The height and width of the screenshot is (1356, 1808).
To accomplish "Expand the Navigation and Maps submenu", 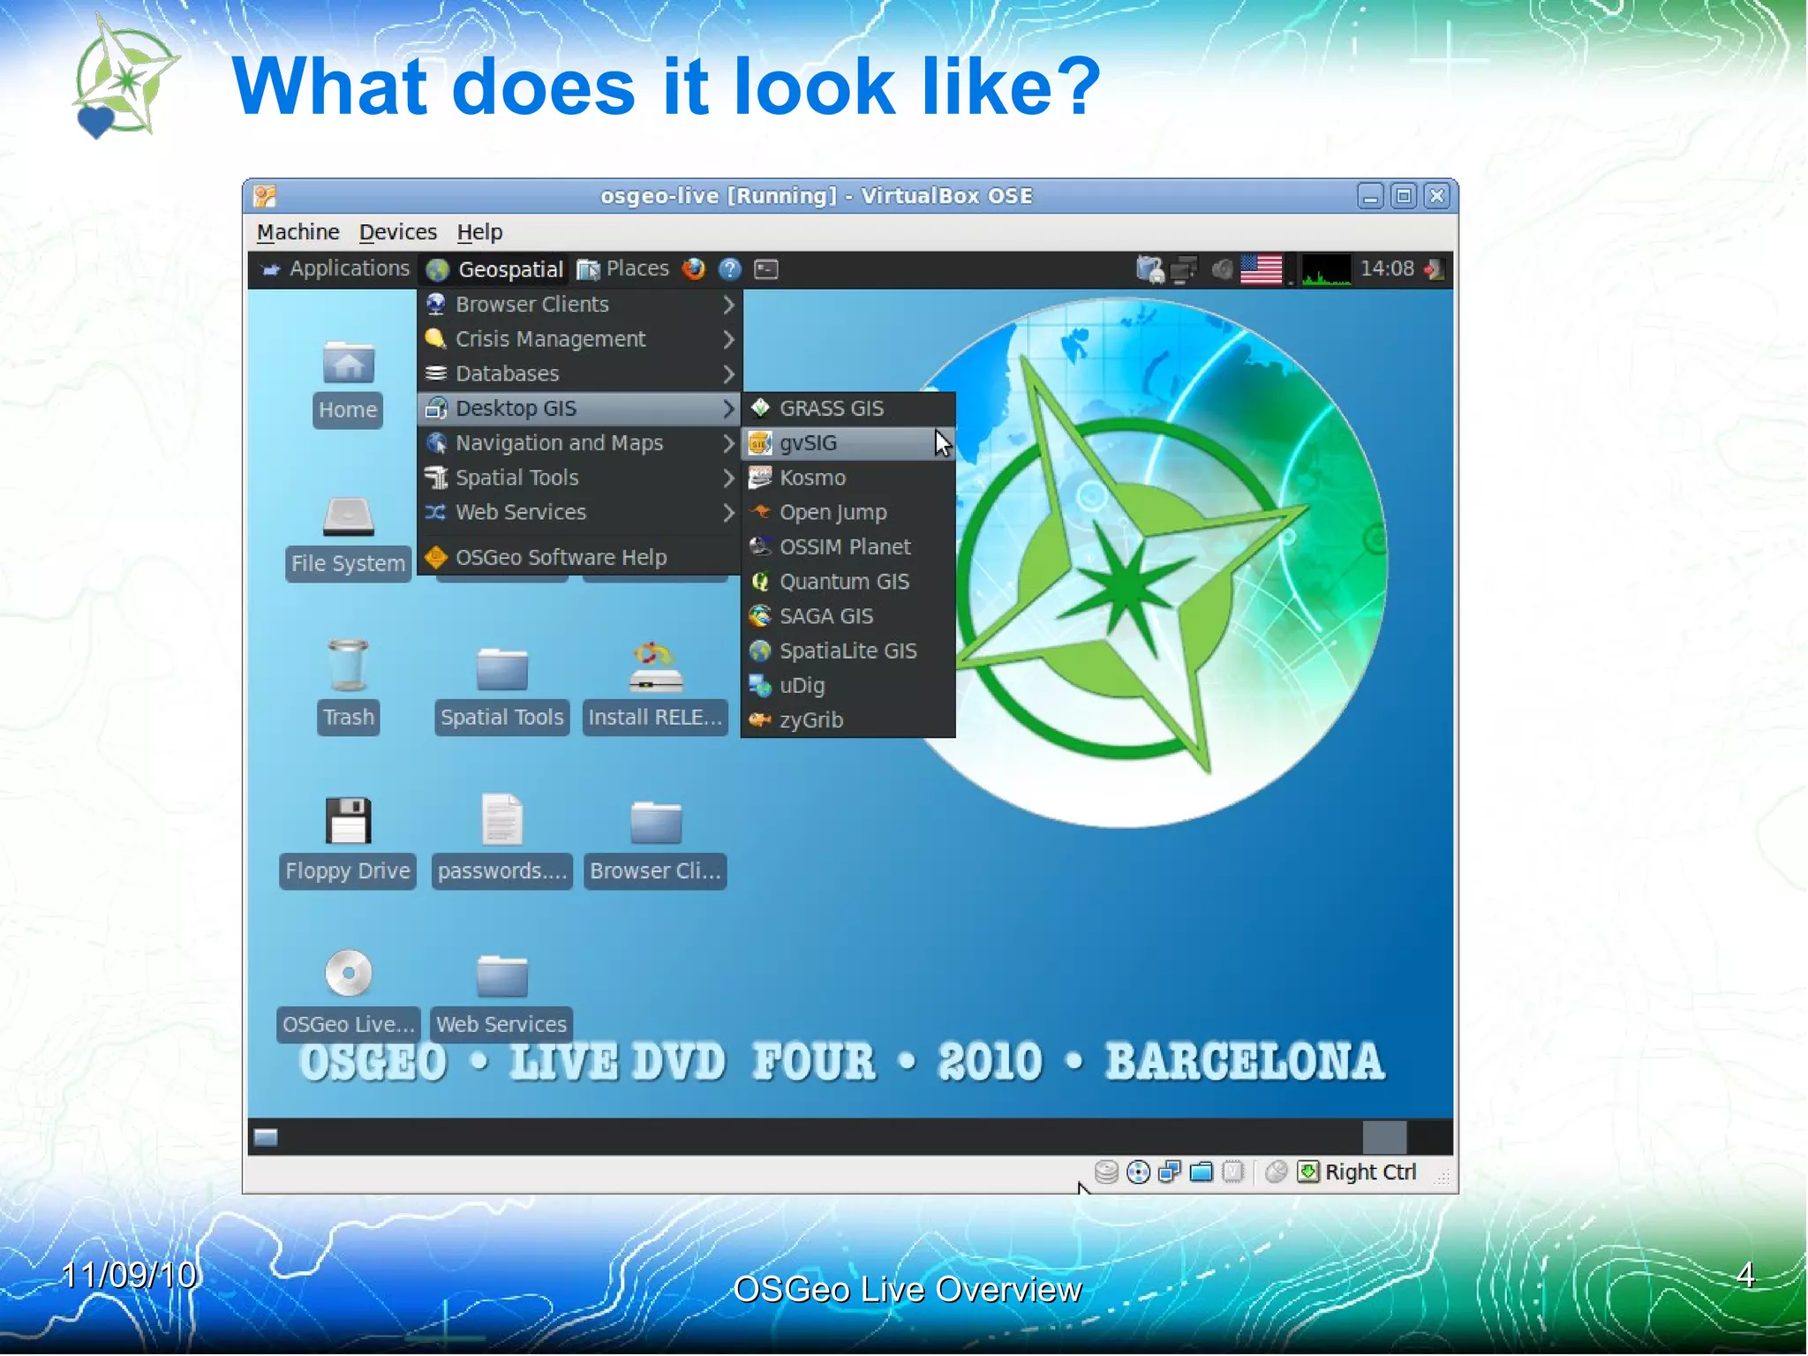I will [579, 443].
